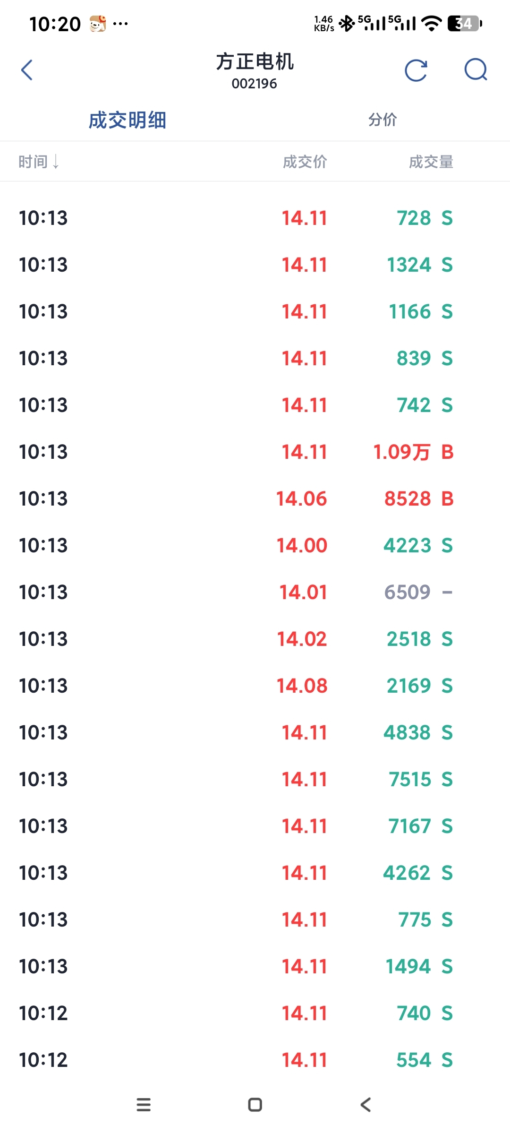Tap the 2169 S trade at 14.08
The height and width of the screenshot is (1134, 510).
click(x=255, y=686)
